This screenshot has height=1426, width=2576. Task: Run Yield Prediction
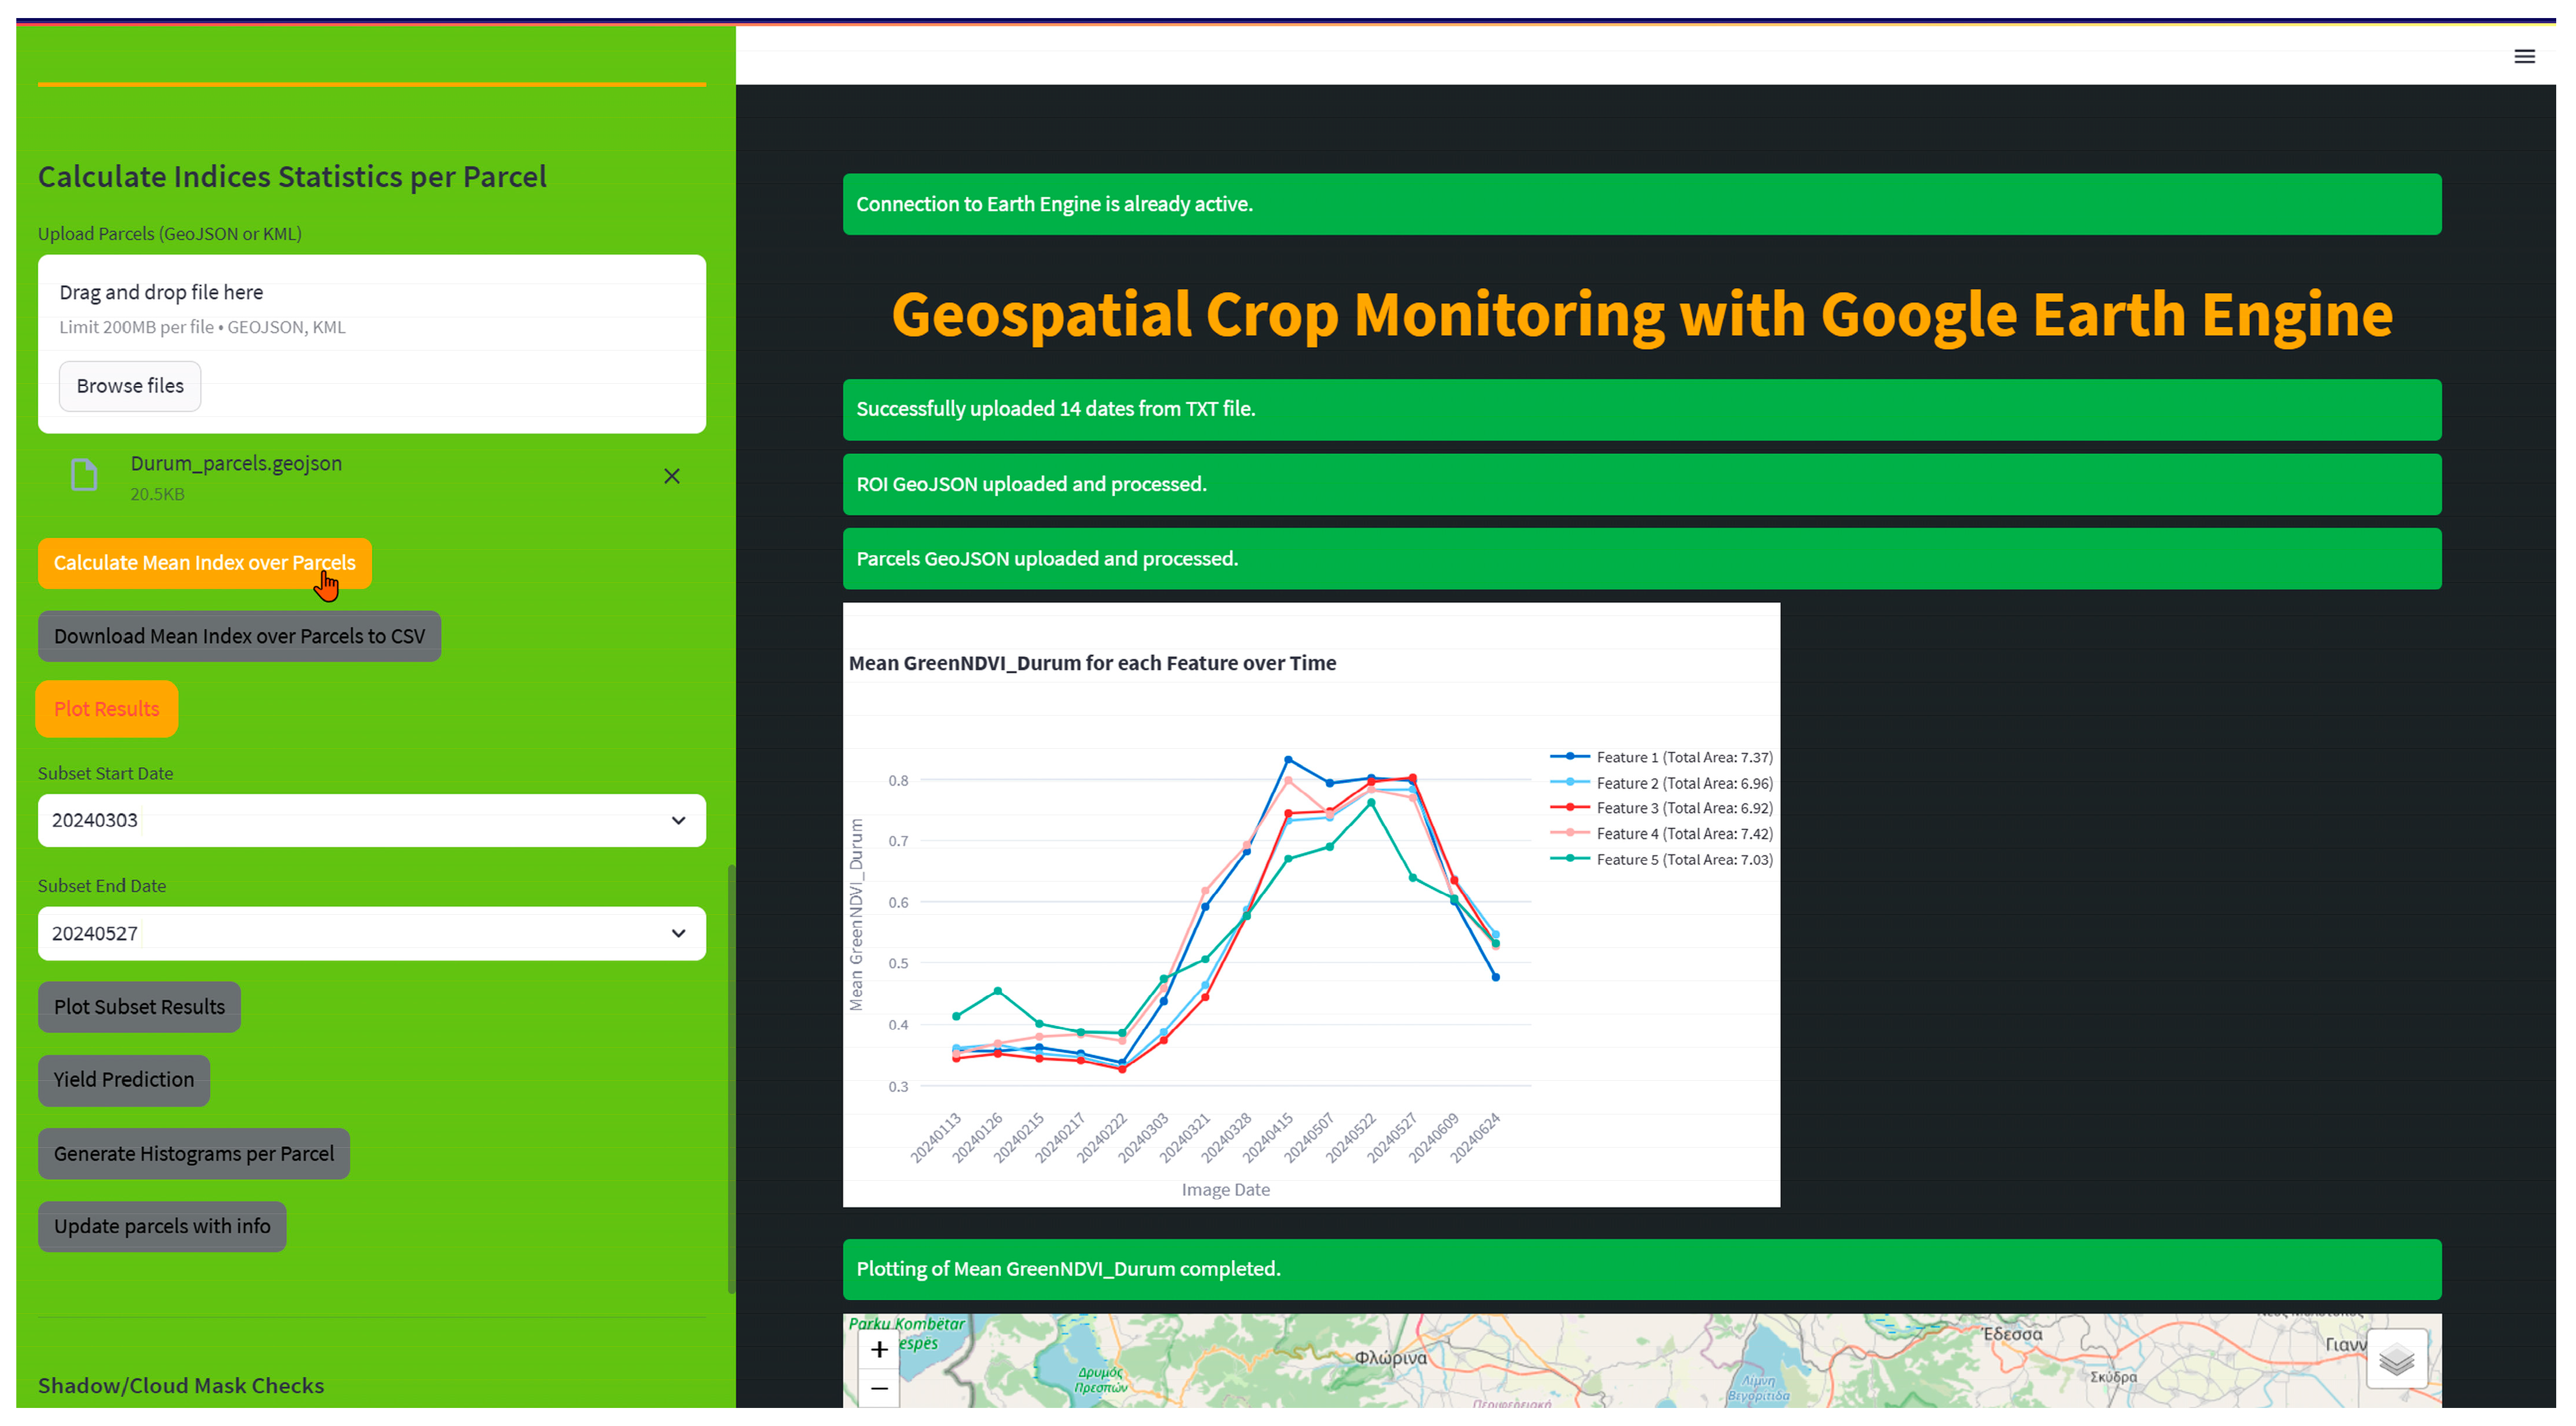(124, 1080)
